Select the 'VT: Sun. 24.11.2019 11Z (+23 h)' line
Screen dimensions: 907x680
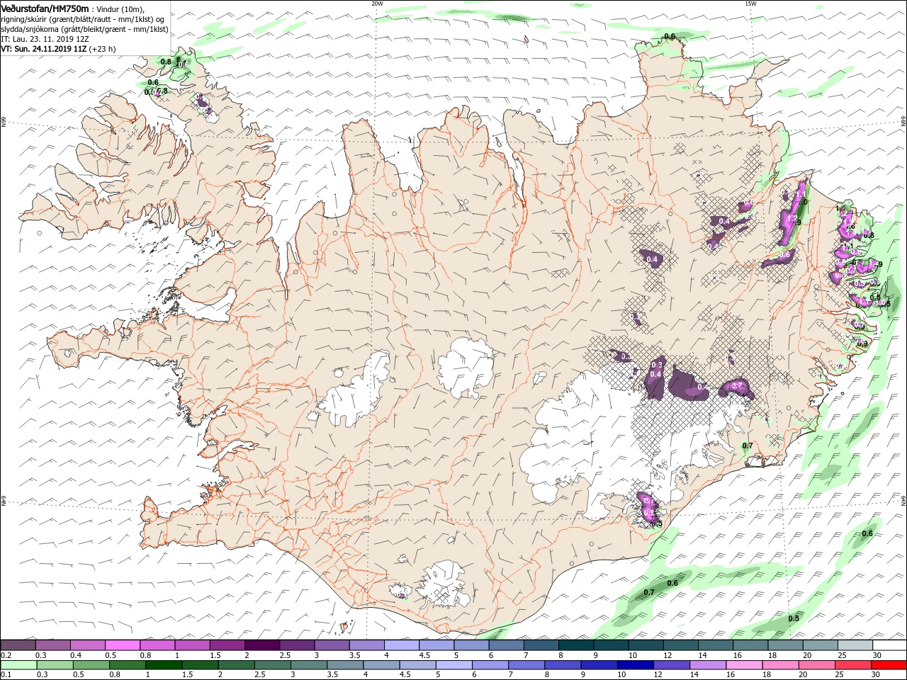[x=58, y=49]
